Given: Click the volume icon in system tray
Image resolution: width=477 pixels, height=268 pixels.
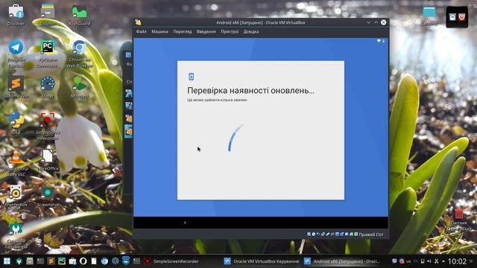Looking at the screenshot, I should [429, 261].
